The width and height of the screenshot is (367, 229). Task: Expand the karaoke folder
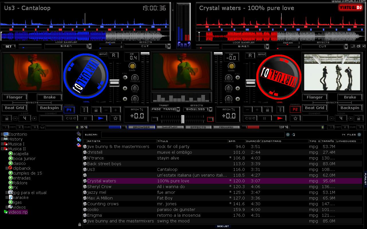pos(7,198)
